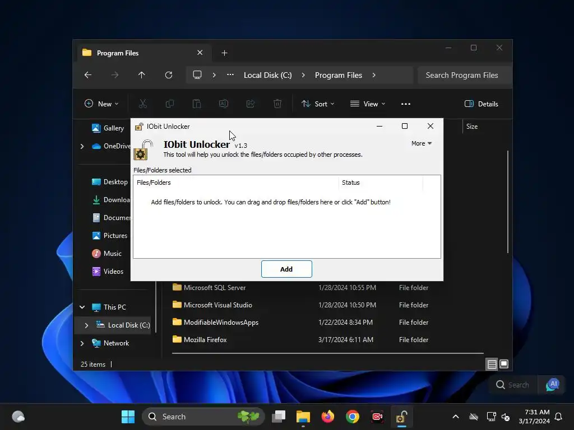Show hidden system tray icons
The height and width of the screenshot is (430, 574).
[x=456, y=417]
